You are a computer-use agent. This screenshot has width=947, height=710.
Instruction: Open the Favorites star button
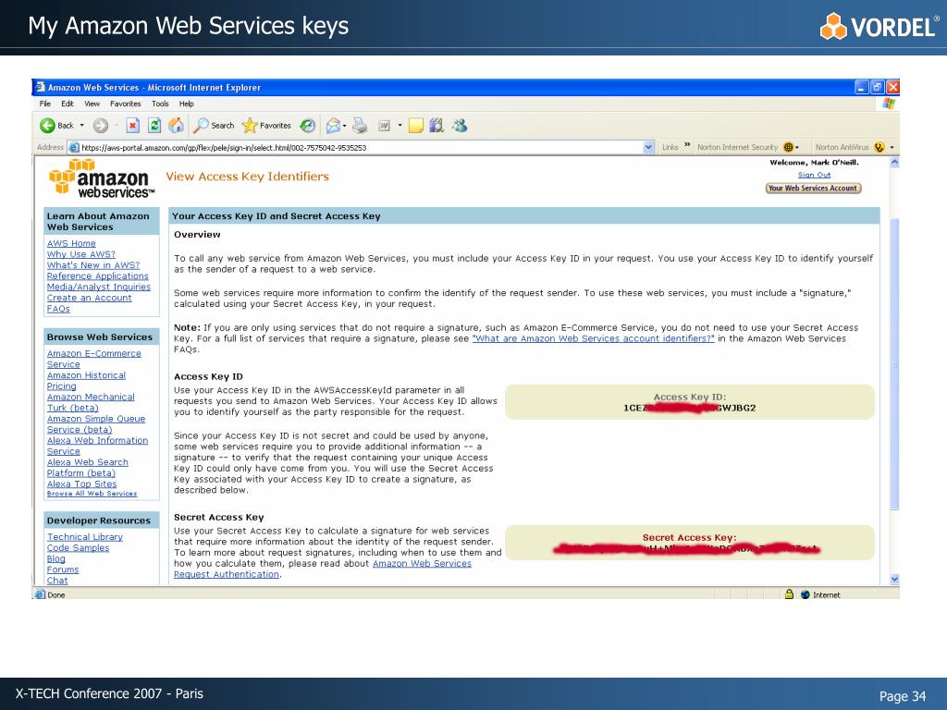(x=266, y=126)
